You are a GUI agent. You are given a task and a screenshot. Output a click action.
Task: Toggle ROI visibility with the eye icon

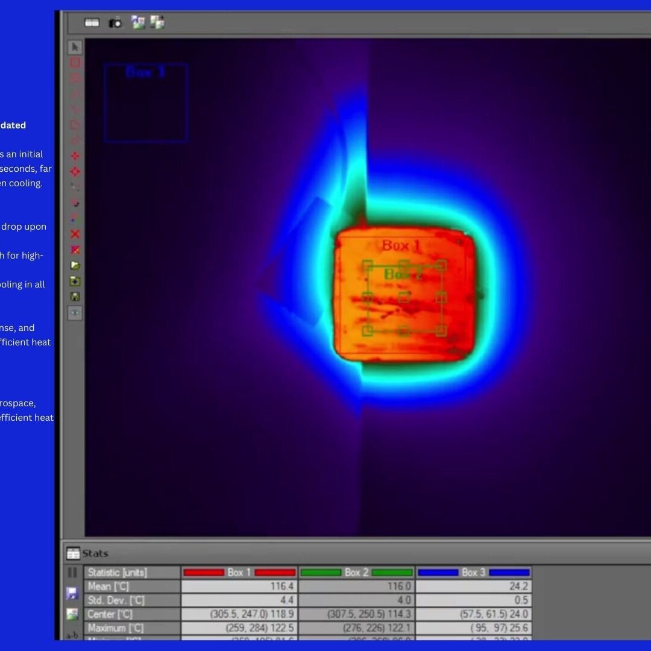tap(75, 313)
